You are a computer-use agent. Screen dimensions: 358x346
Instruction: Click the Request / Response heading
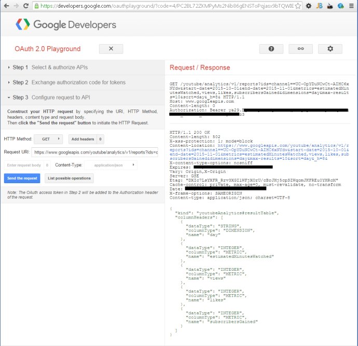(200, 67)
